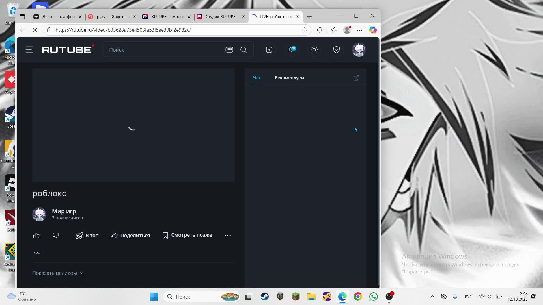Toggle the light/dark theme sun icon
The height and width of the screenshot is (305, 543).
pyautogui.click(x=314, y=50)
